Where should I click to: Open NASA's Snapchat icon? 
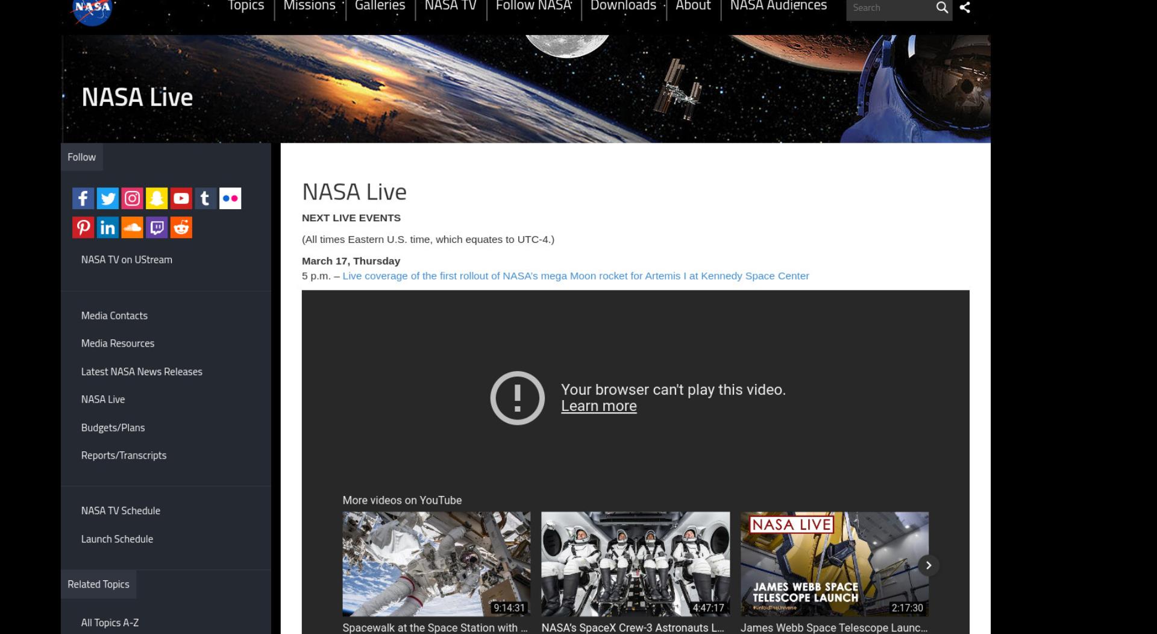[157, 198]
